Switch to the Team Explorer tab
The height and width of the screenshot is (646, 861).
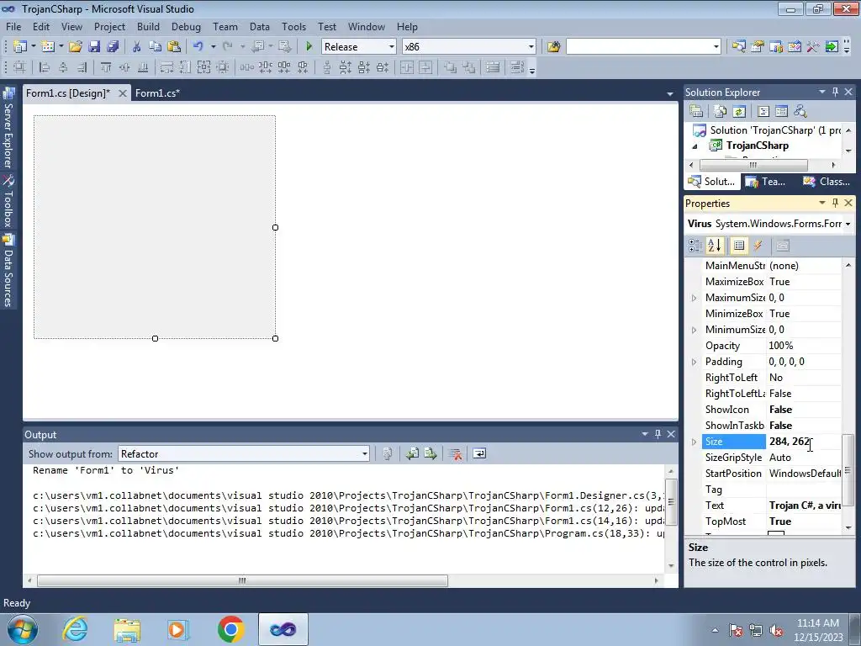click(766, 182)
